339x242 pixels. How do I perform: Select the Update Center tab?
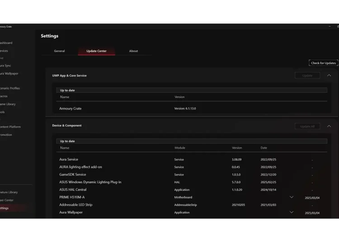coord(96,51)
